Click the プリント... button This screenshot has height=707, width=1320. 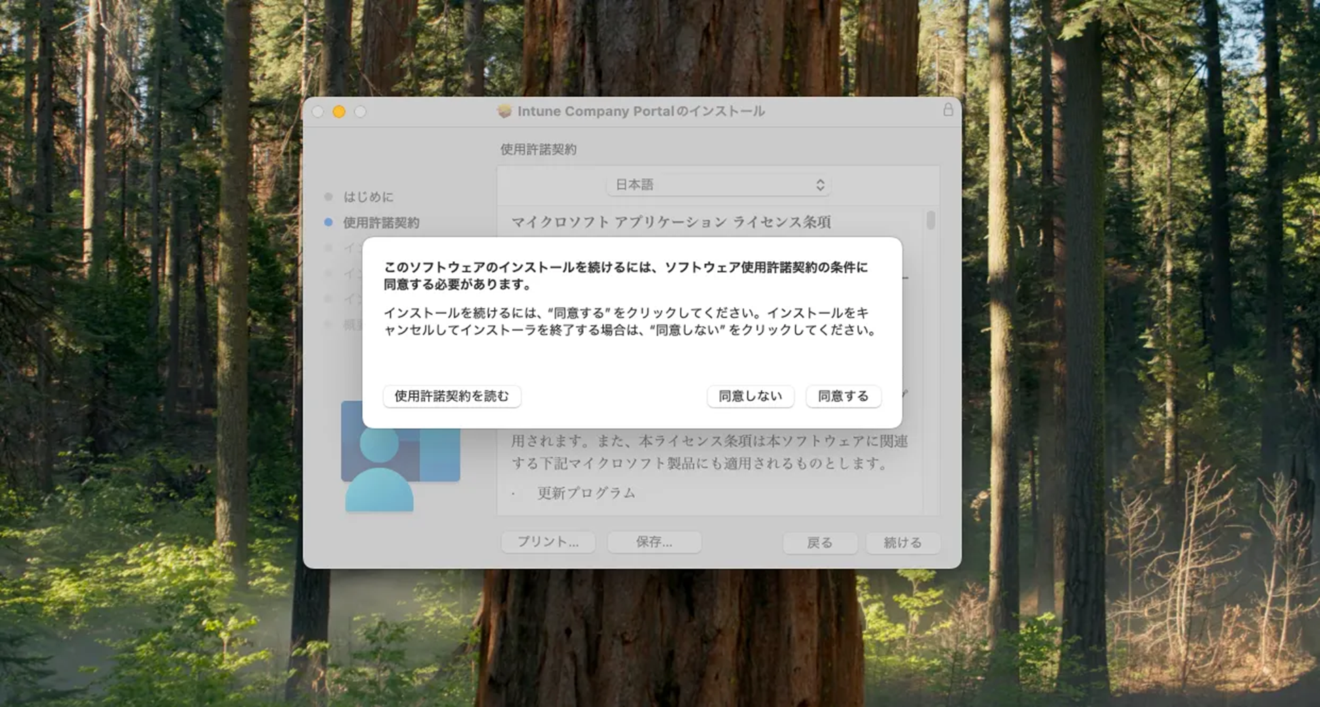coord(548,542)
